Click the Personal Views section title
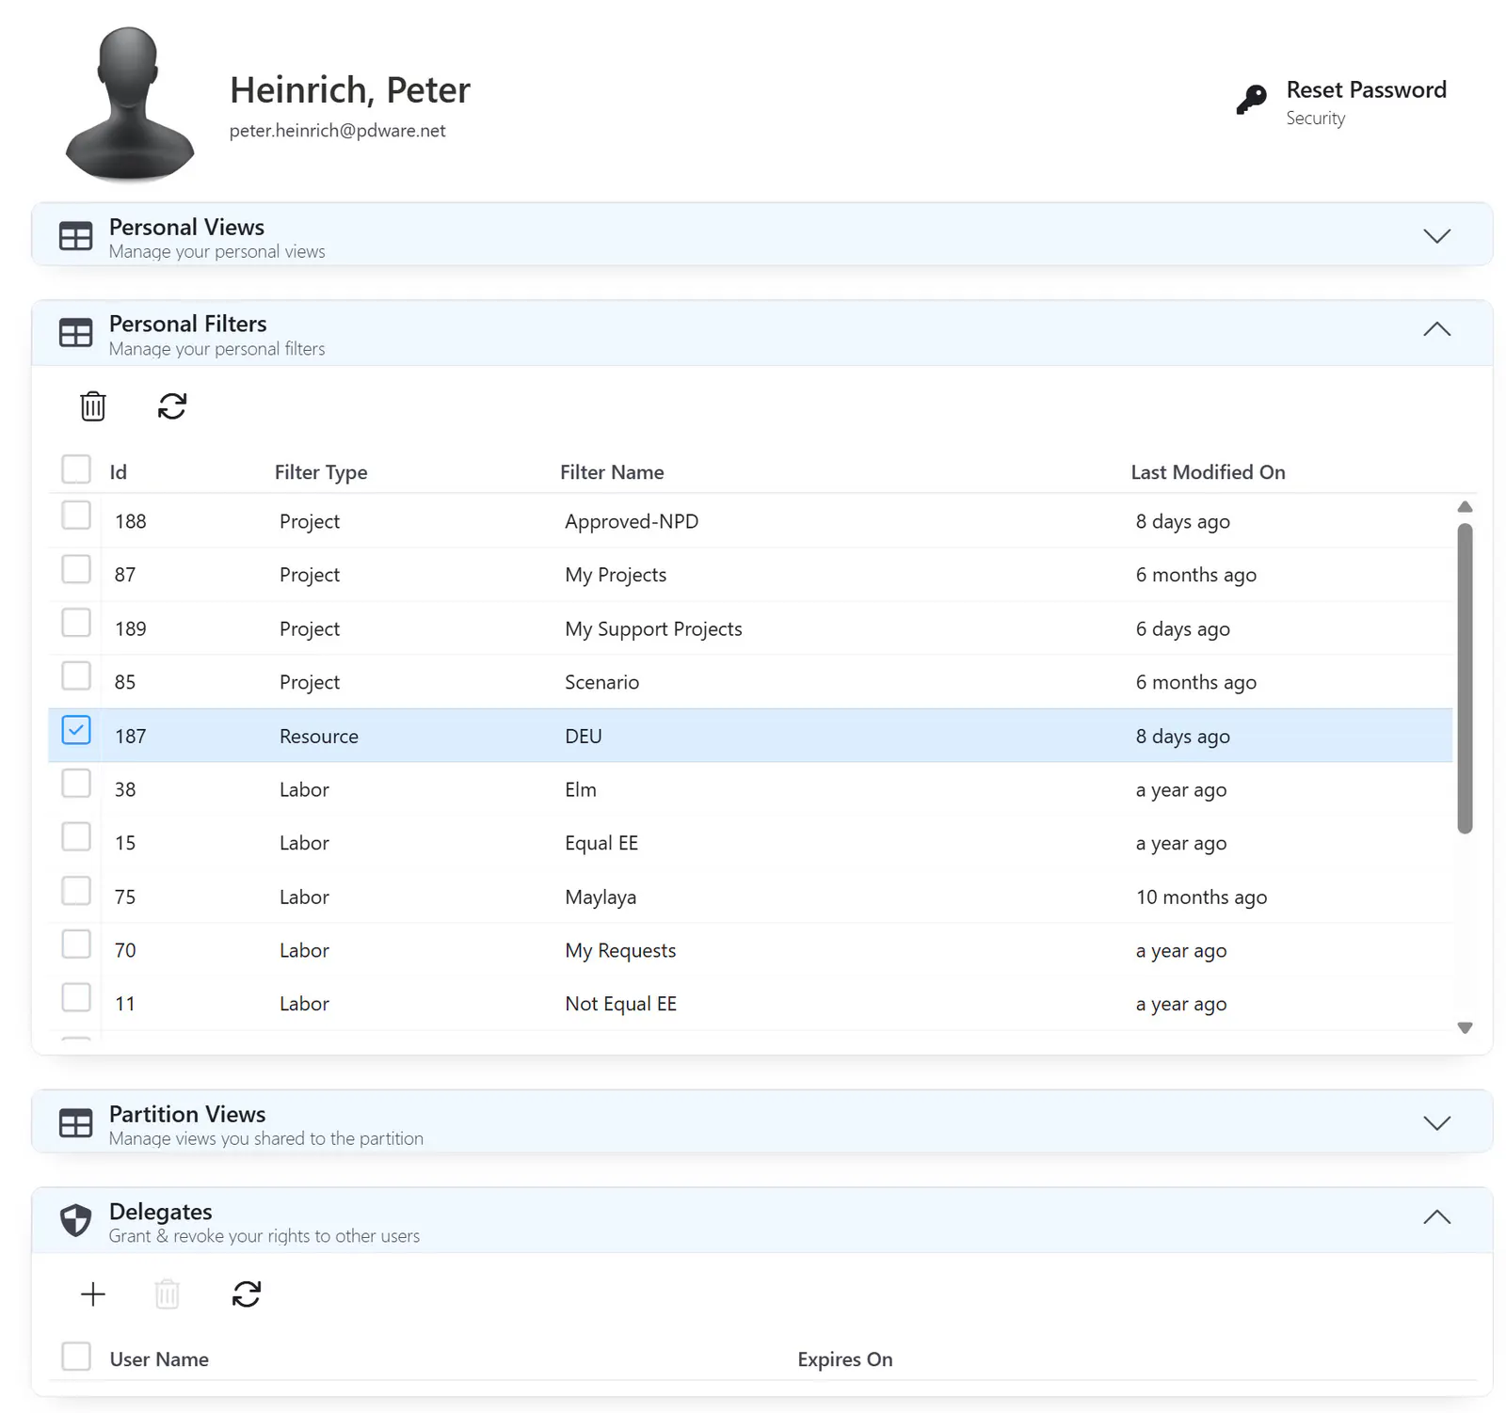The image size is (1506, 1413). pyautogui.click(x=186, y=227)
